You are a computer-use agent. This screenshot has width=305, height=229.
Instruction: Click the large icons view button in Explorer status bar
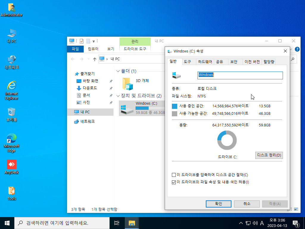296,209
